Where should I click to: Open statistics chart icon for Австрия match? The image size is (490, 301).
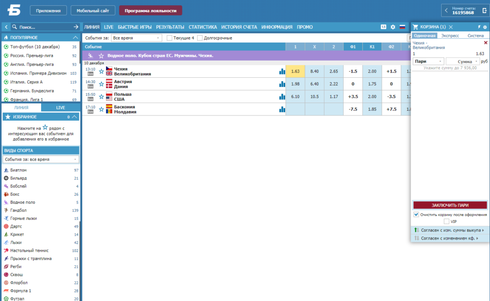pos(282,84)
